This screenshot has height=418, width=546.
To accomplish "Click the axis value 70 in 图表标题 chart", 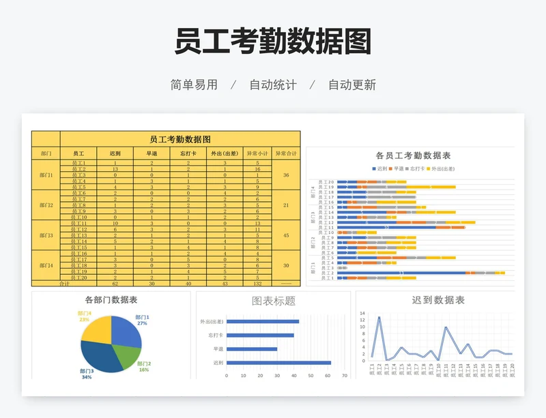I will coord(345,376).
